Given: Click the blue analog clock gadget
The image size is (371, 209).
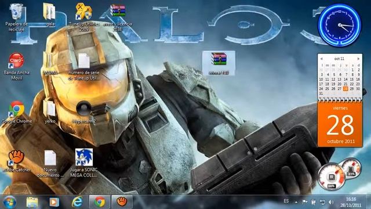Looking at the screenshot, I should (340, 25).
